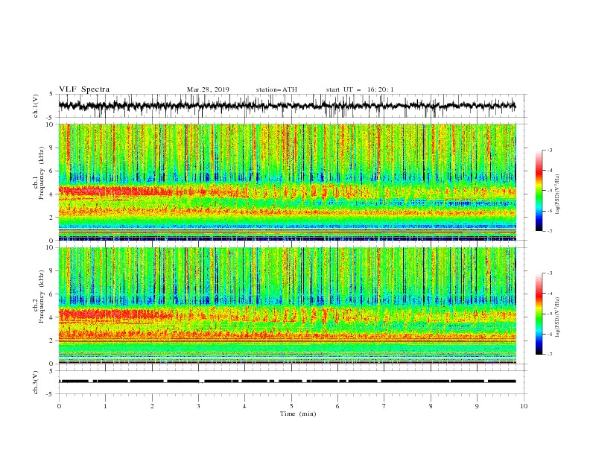This screenshot has width=590, height=456.
Task: Click the "Time (min)" axis label
Action: (298, 414)
